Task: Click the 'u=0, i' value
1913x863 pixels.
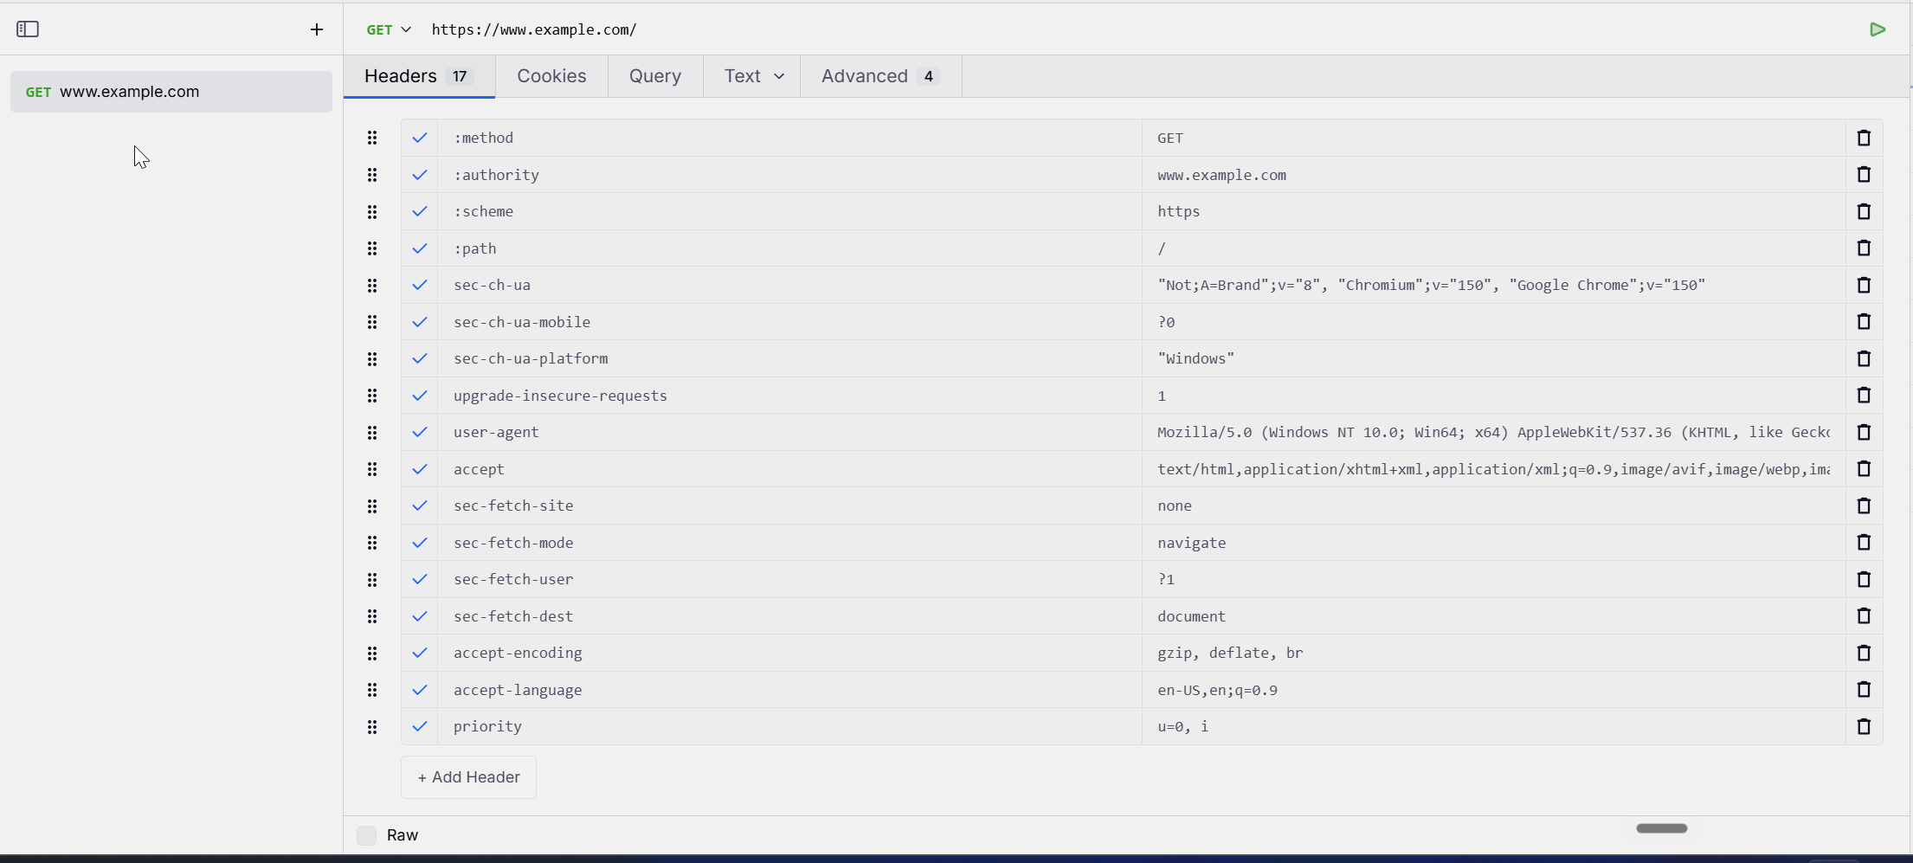Action: point(1182,726)
